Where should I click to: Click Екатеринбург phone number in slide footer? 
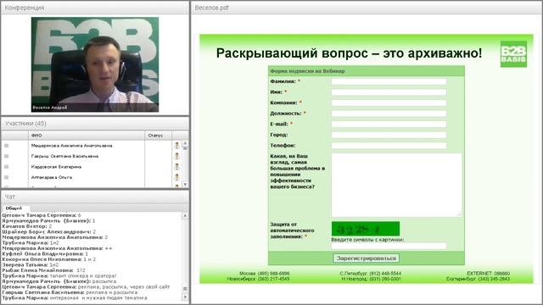pyautogui.click(x=478, y=279)
